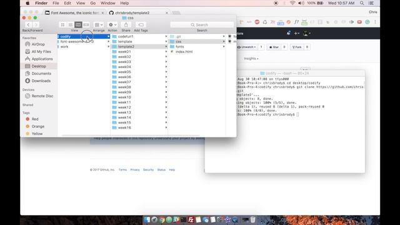Switch Finder to column view
Viewport: 400px width, 225px height.
[x=78, y=25]
